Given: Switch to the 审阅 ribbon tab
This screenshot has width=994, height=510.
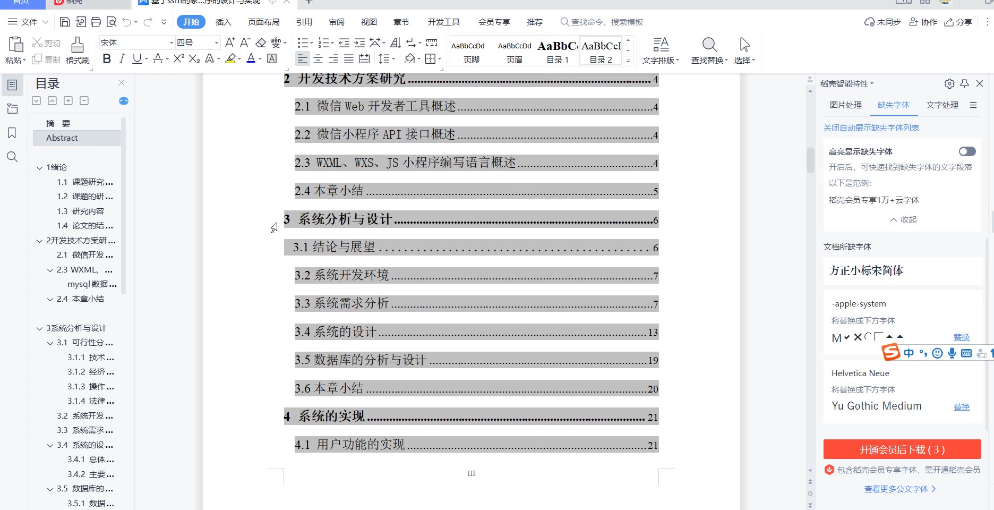Looking at the screenshot, I should tap(337, 22).
